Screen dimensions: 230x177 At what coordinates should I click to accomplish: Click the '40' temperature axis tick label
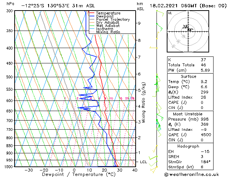(135, 170)
